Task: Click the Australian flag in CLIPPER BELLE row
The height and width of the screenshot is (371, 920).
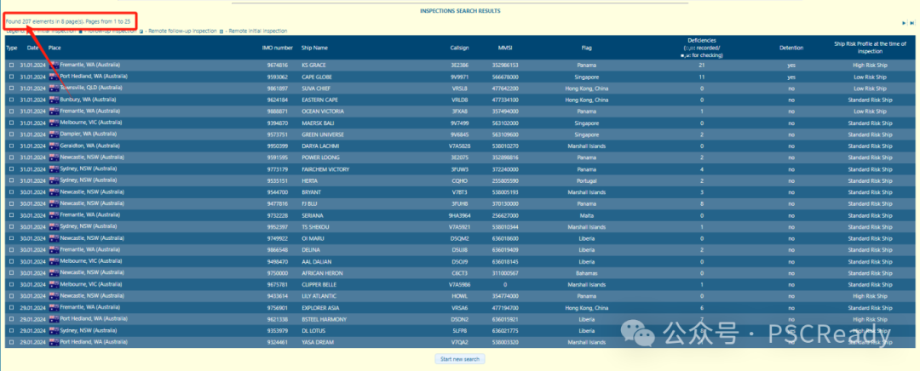Action: point(54,285)
